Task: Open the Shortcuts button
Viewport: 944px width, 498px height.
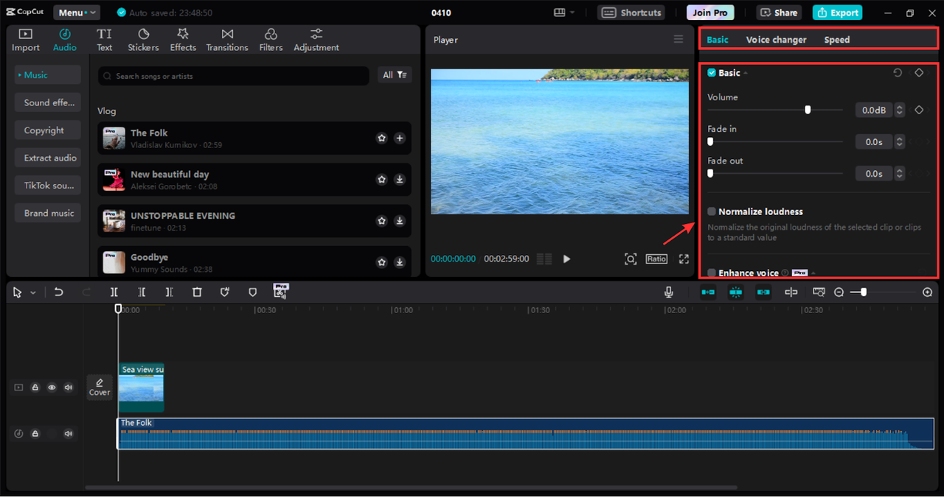Action: tap(631, 13)
